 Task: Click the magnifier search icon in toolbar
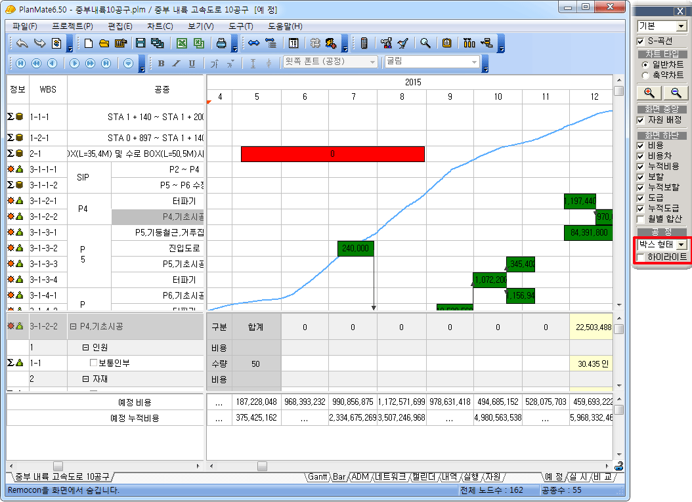pos(425,43)
